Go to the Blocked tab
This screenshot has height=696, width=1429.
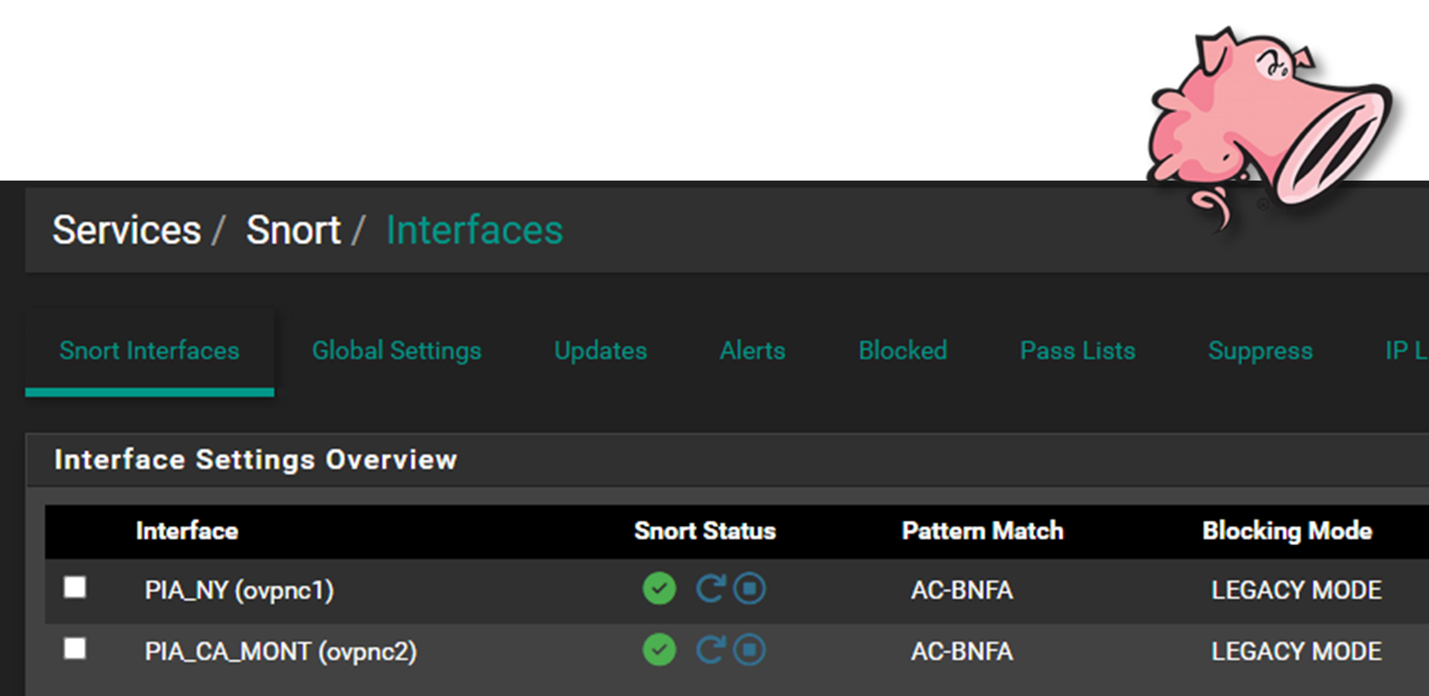(x=902, y=351)
